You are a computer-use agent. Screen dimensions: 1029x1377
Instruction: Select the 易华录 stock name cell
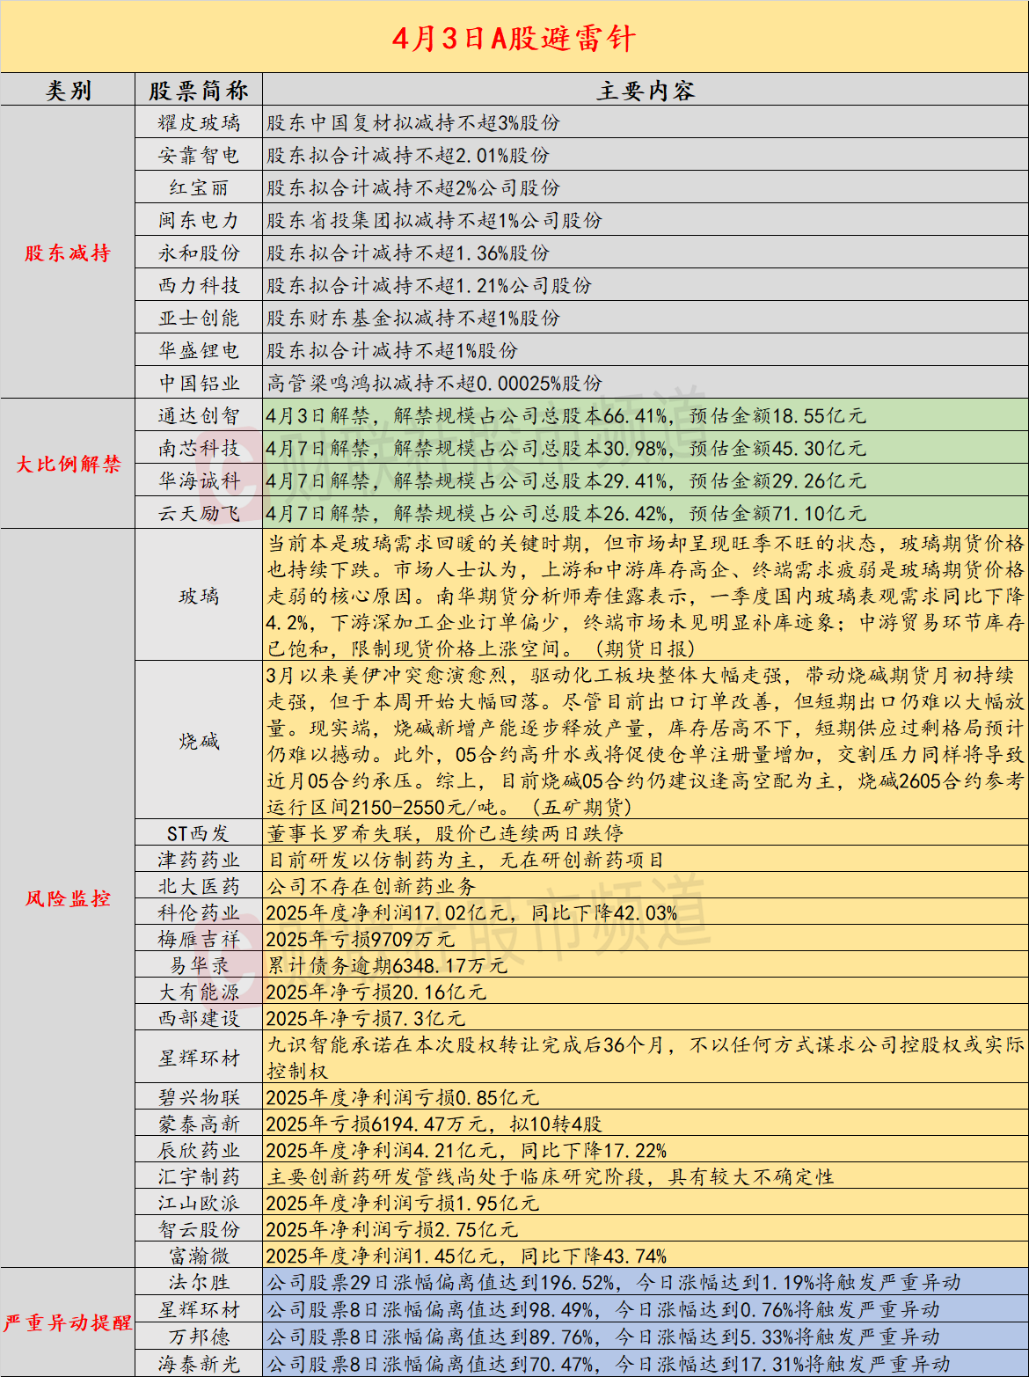[199, 966]
